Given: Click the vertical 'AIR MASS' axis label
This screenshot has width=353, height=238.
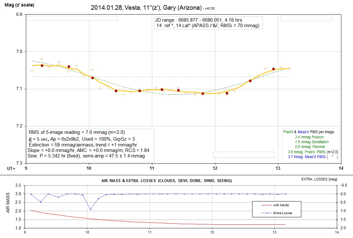Looking at the screenshot, I should [x=8, y=203].
